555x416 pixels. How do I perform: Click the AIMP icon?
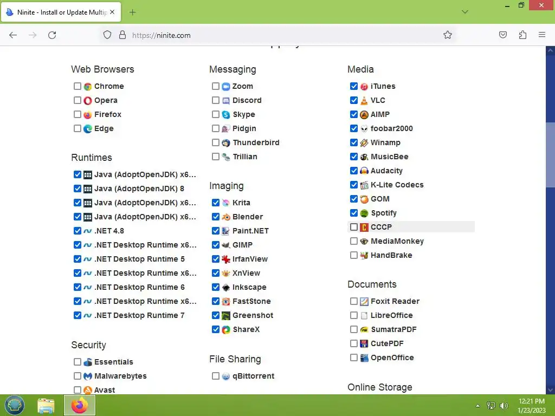click(x=364, y=115)
